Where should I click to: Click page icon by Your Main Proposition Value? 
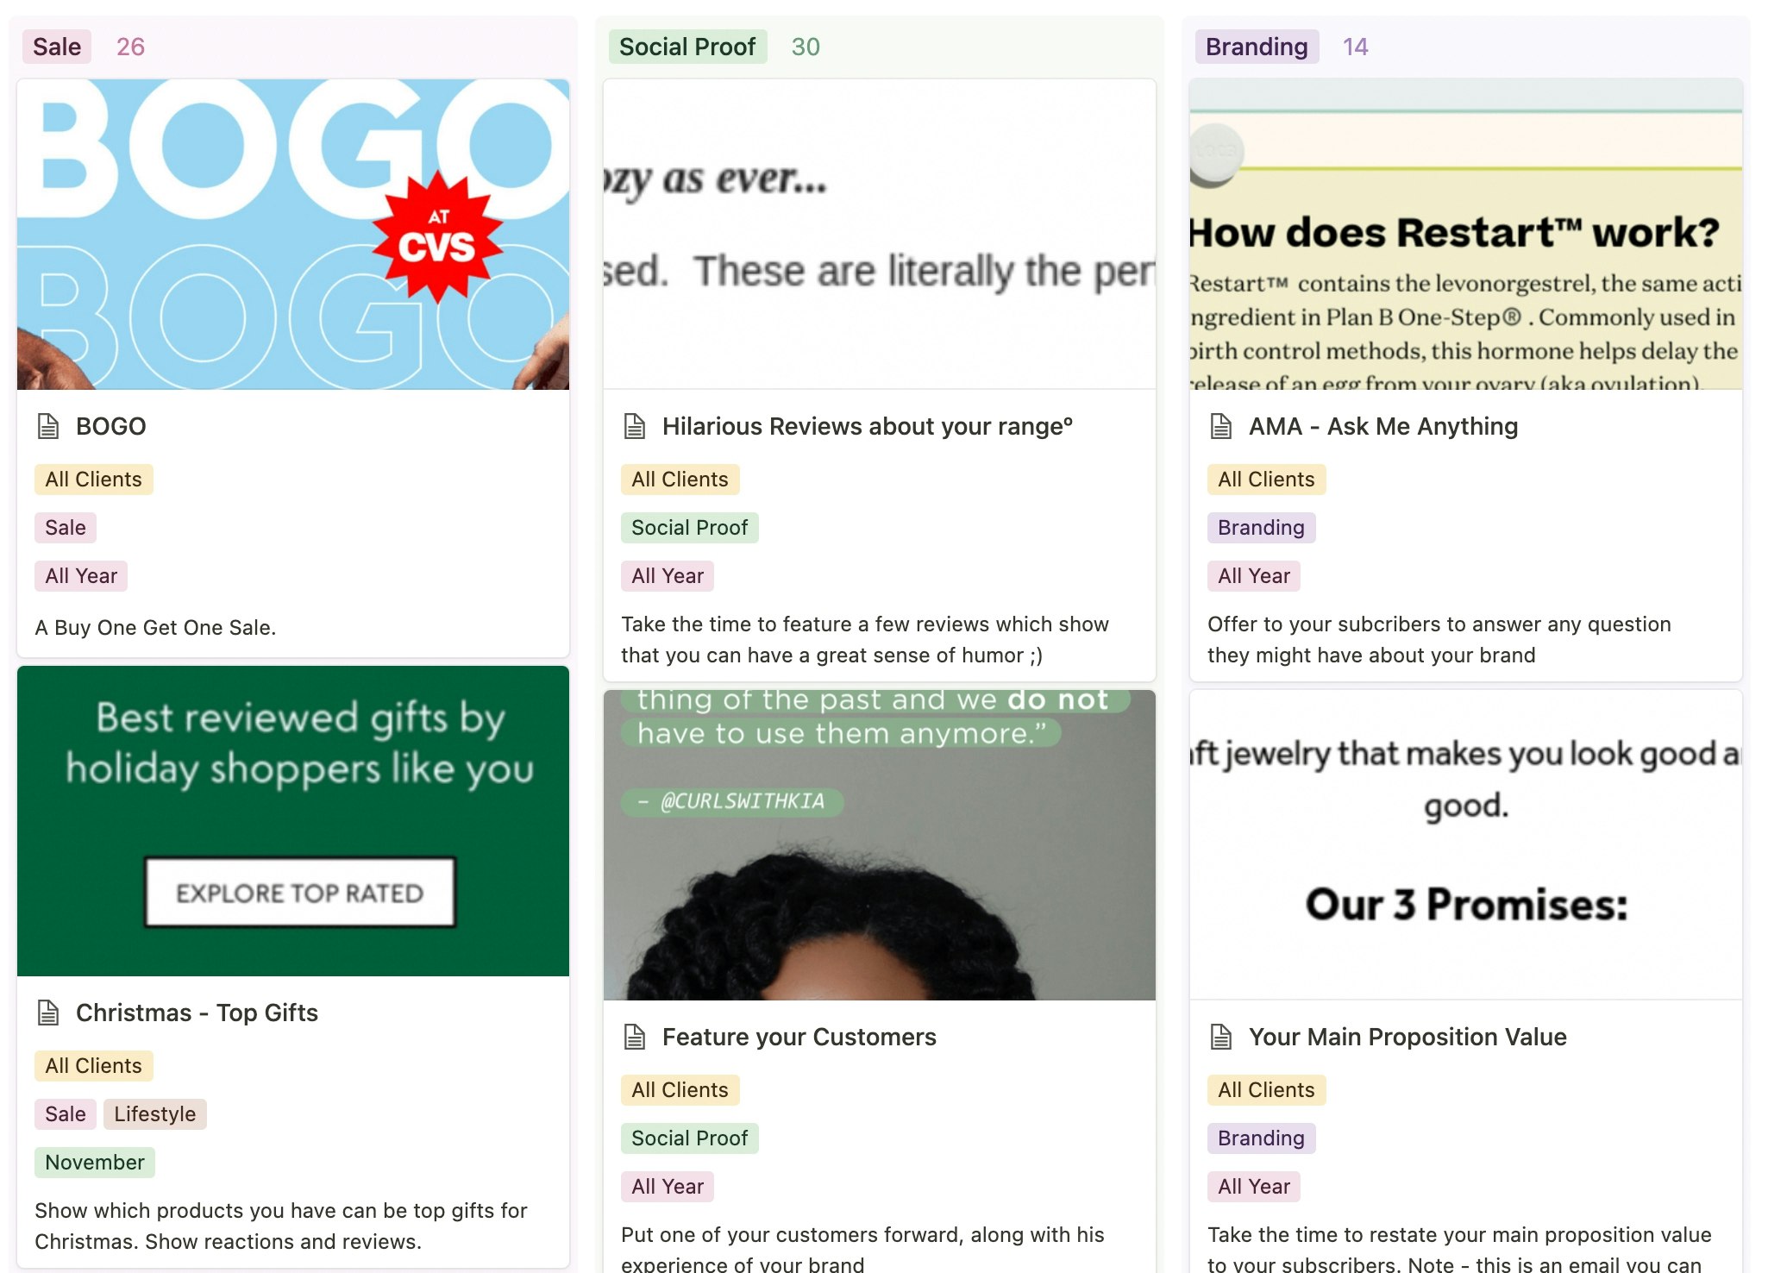pos(1221,1037)
